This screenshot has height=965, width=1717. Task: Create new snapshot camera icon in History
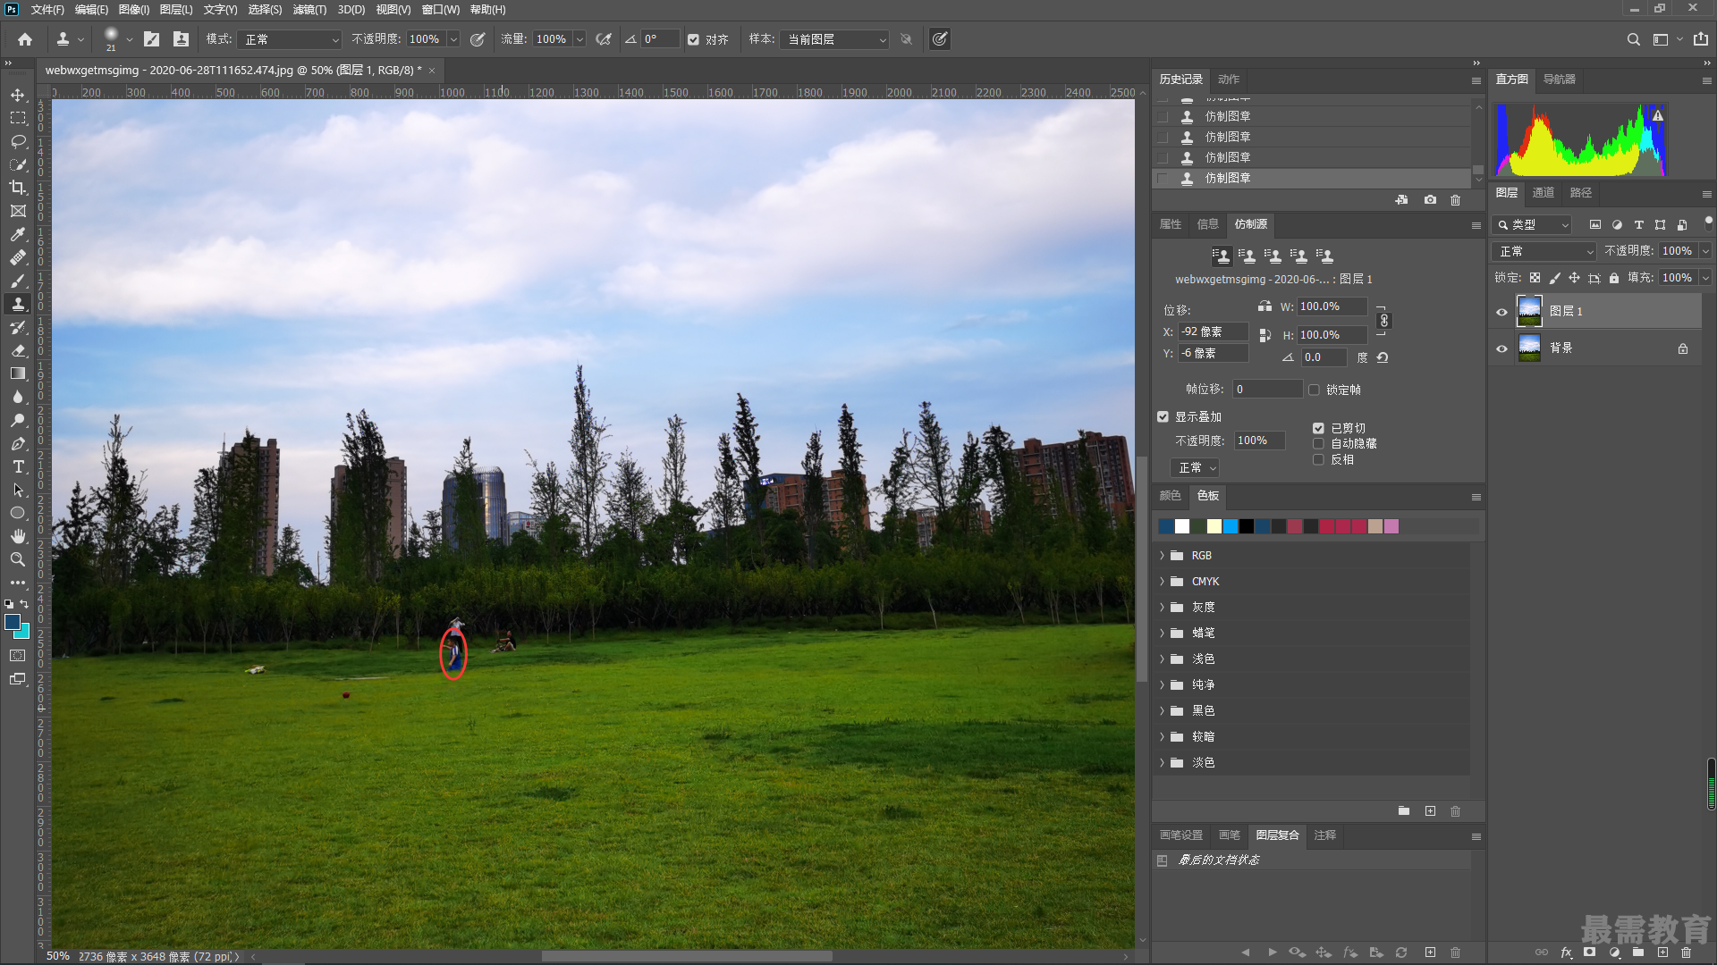[x=1430, y=200]
